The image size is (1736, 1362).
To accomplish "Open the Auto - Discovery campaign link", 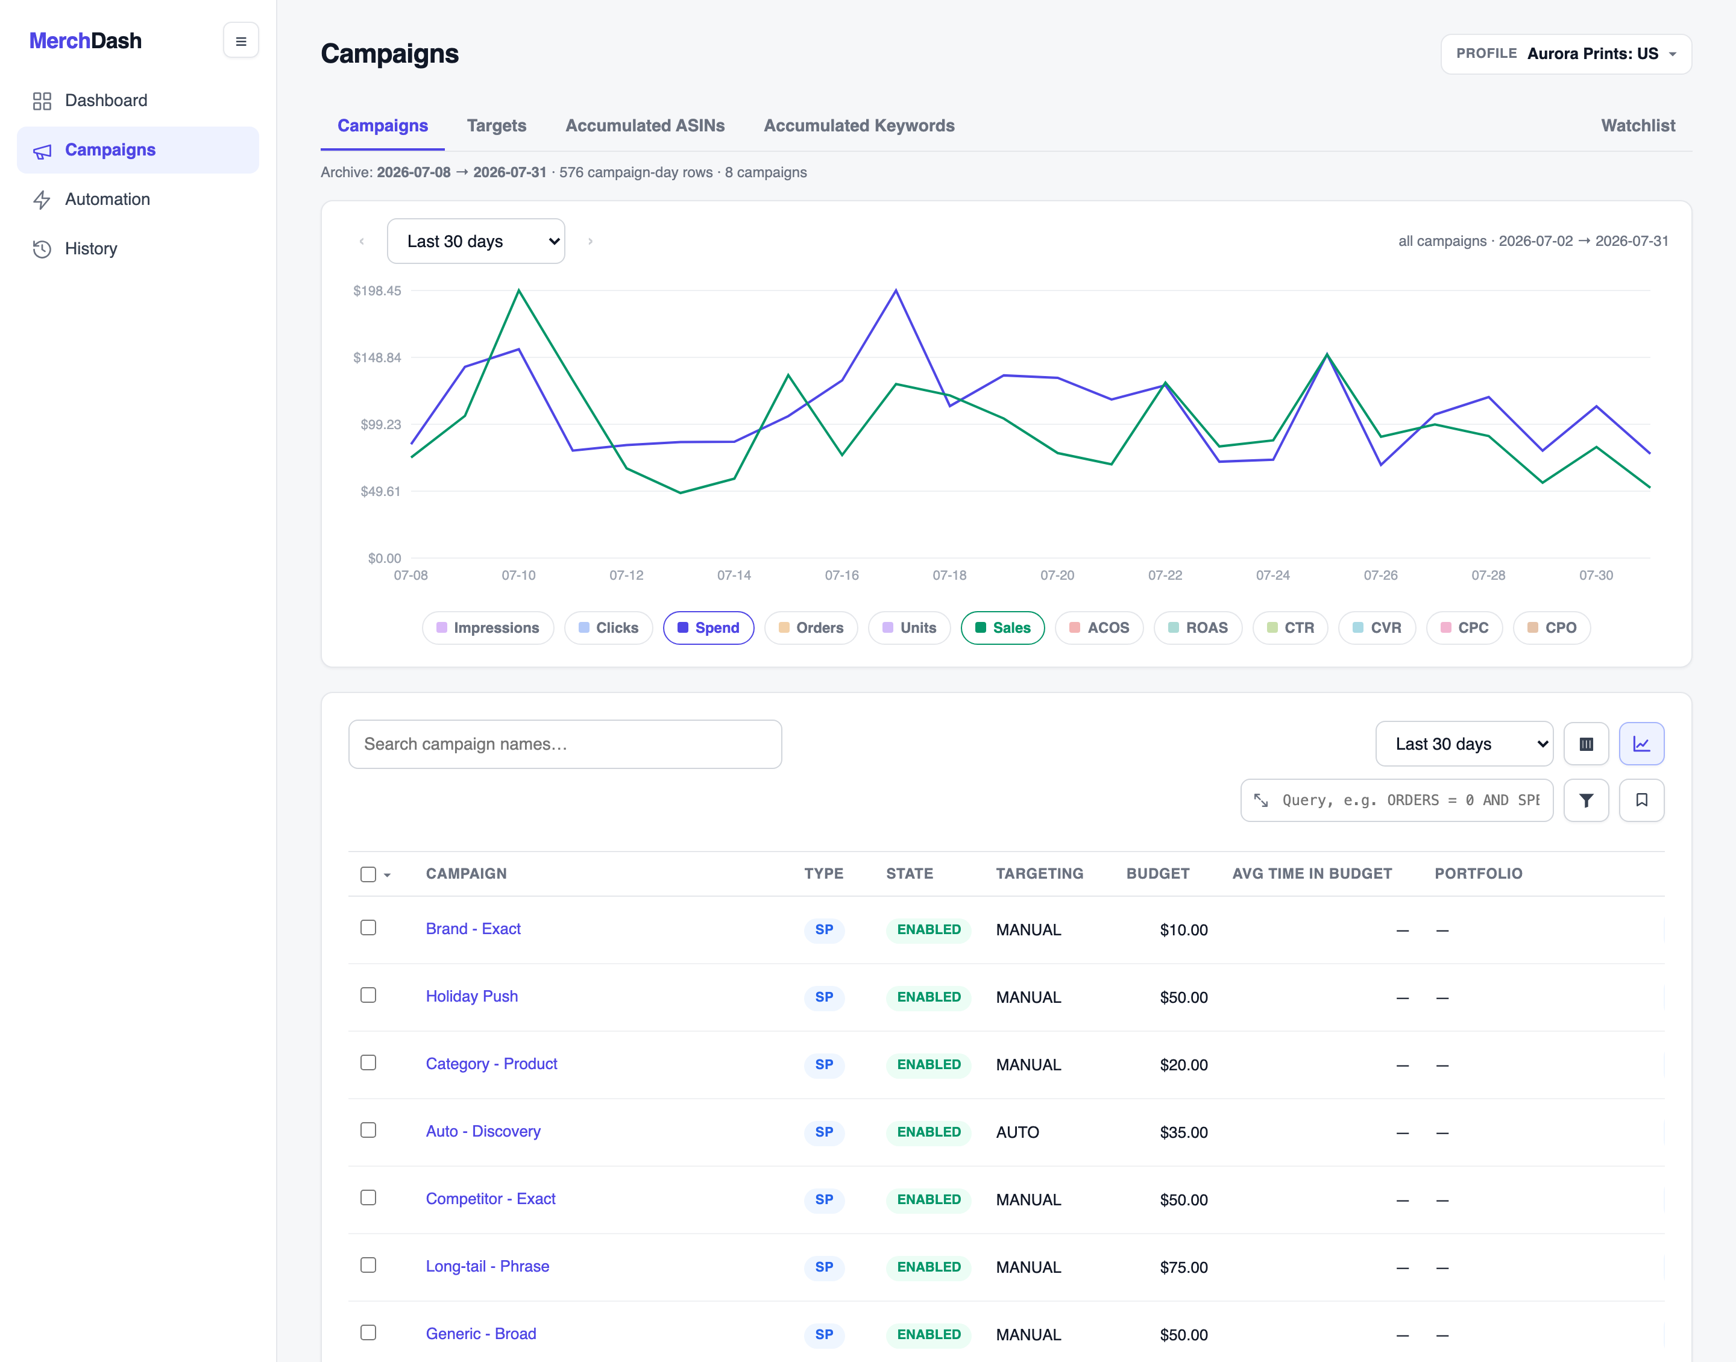I will pos(483,1131).
